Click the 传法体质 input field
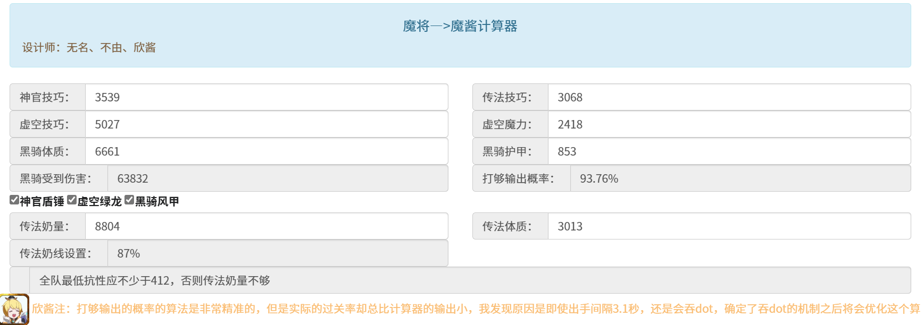The image size is (924, 325). tap(729, 226)
